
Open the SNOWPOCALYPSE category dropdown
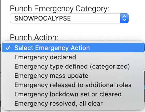click(x=69, y=18)
